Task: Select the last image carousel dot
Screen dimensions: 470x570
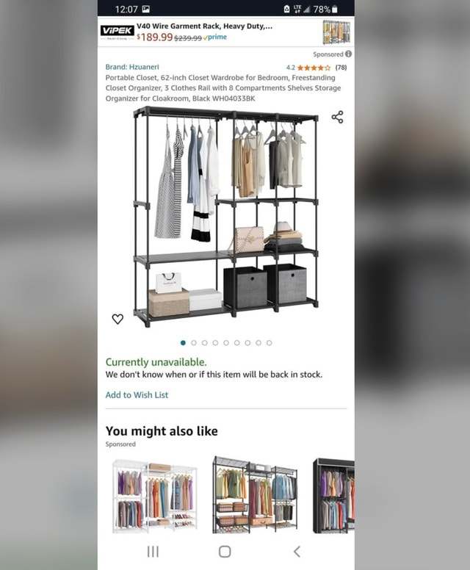Action: coord(269,343)
